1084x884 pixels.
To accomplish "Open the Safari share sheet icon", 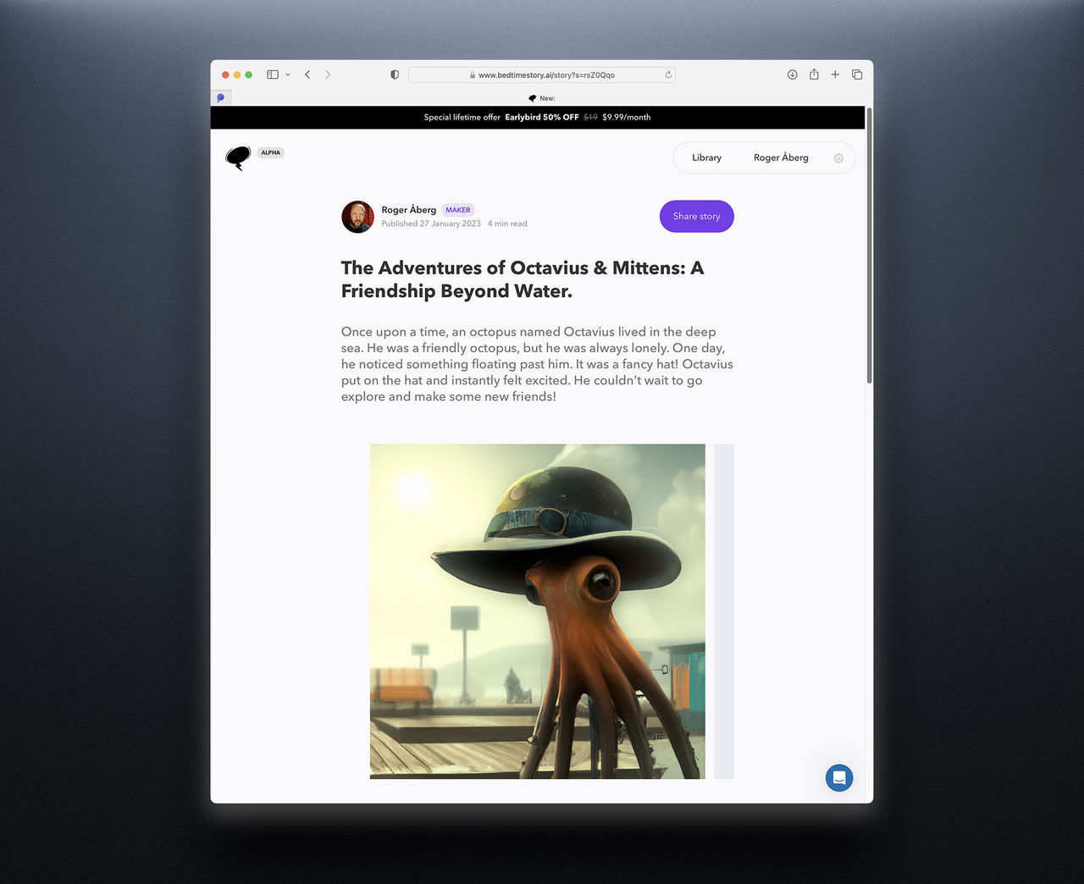I will click(814, 75).
